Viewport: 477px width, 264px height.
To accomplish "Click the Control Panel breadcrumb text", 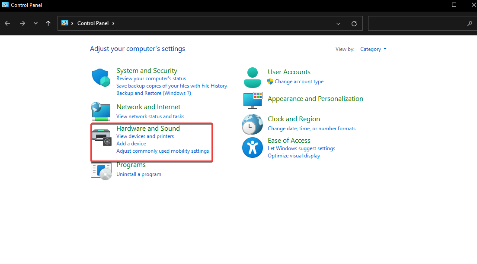I will point(93,23).
